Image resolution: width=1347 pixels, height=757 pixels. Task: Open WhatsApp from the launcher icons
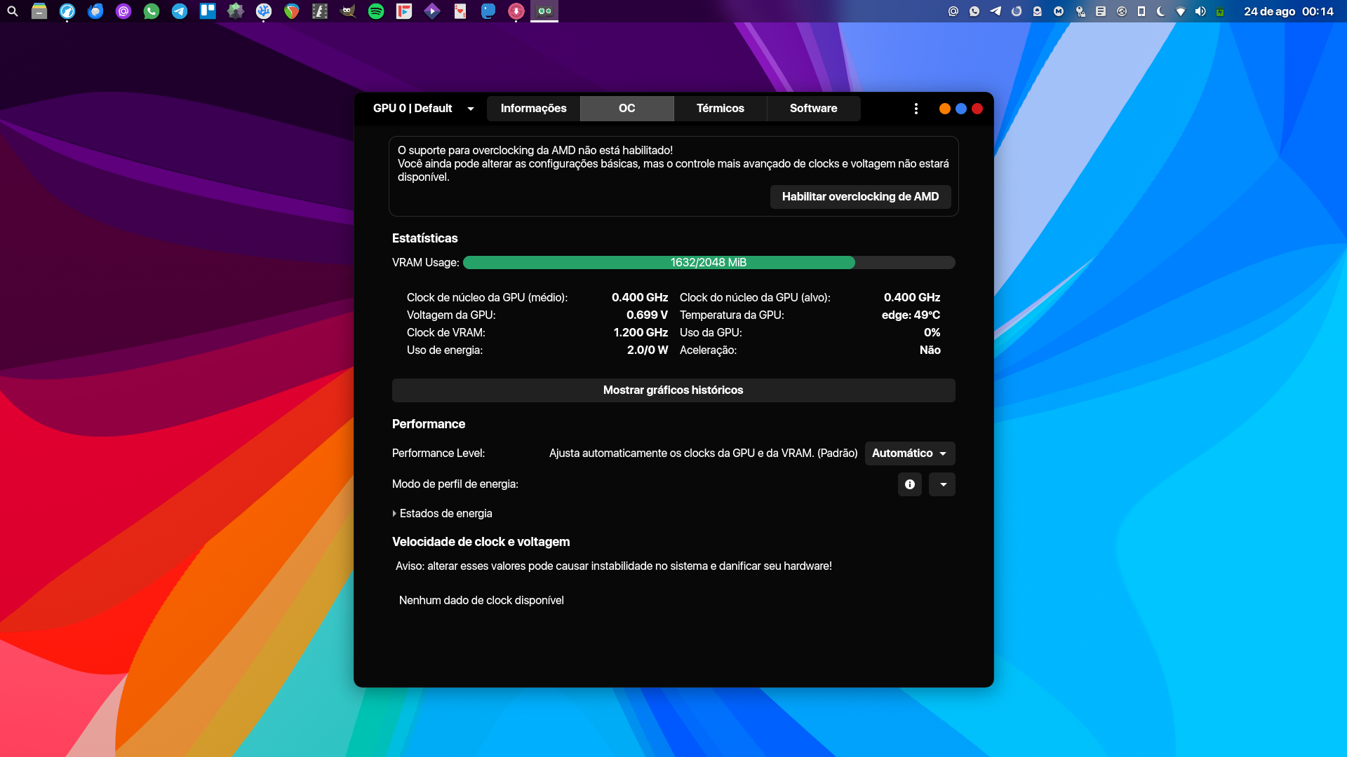152,11
